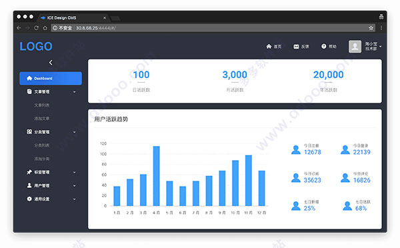Click the home icon beside Dashboard
Viewport: 400px width, 248px height.
[29, 78]
